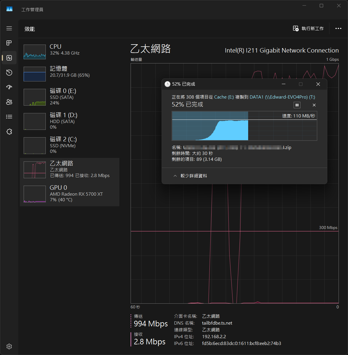This screenshot has height=355, width=348.
Task: Open Task Manager settings gear
Action: pos(9,346)
